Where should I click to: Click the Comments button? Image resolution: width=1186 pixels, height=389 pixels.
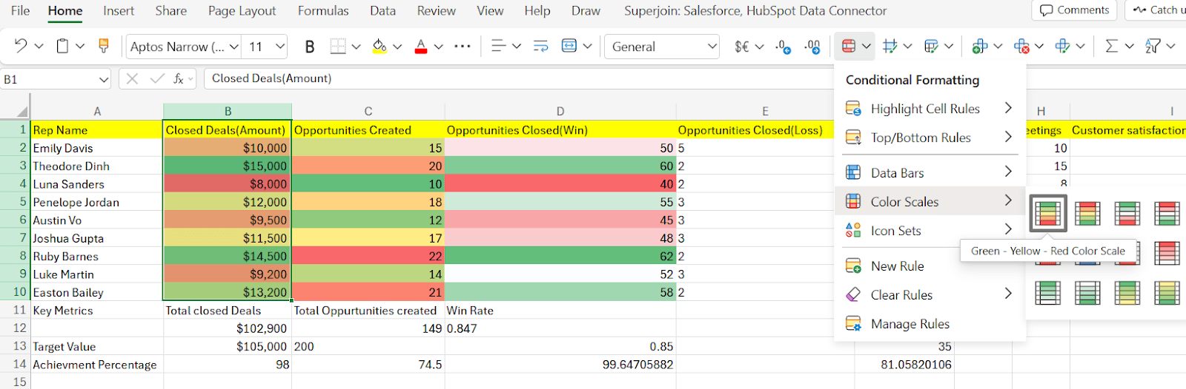click(x=1075, y=10)
